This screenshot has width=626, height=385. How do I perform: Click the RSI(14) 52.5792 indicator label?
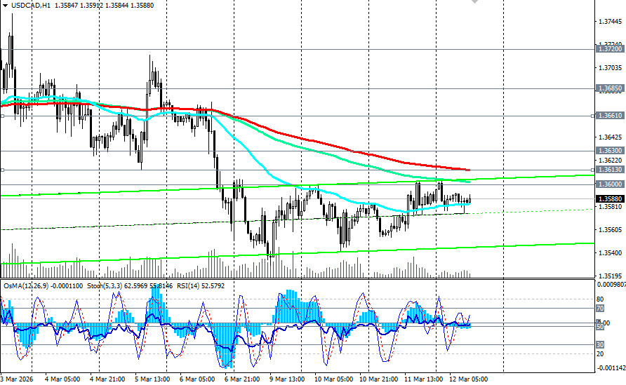click(x=201, y=286)
